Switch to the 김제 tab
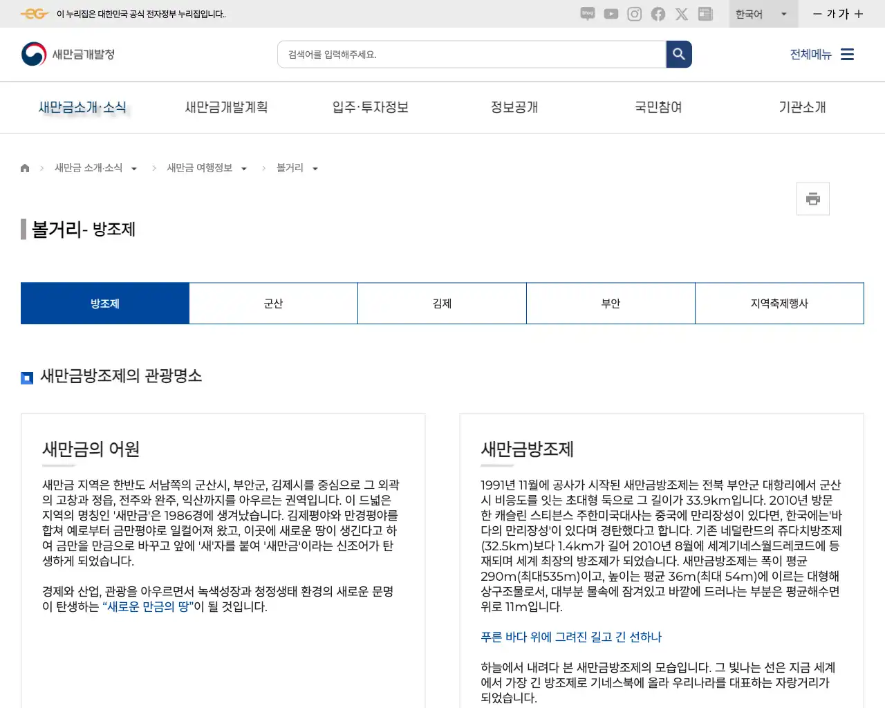Screen dimensions: 885x708 point(442,303)
